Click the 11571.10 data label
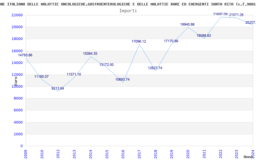 point(74,75)
